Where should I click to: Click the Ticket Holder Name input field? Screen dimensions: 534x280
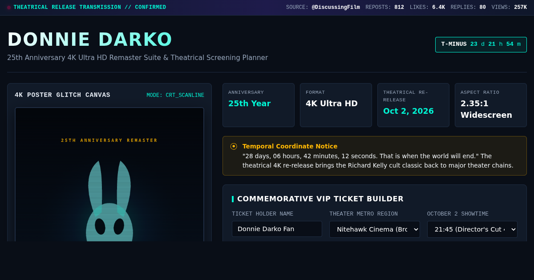point(277,229)
